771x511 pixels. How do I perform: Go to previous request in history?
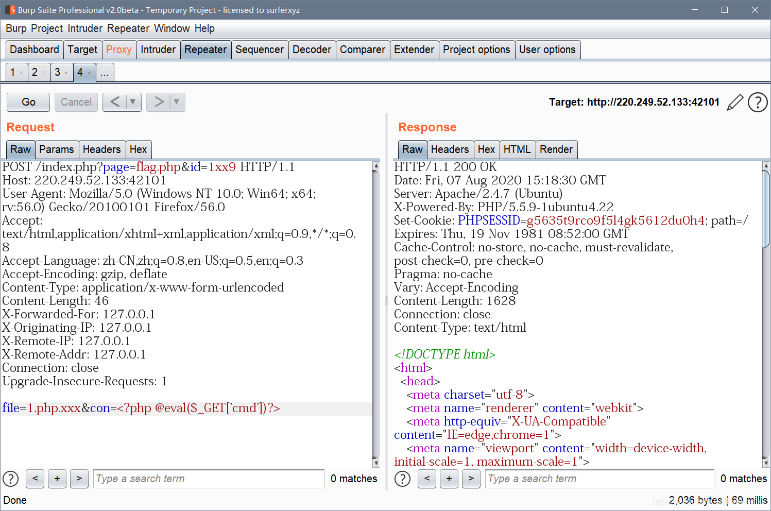pos(115,102)
